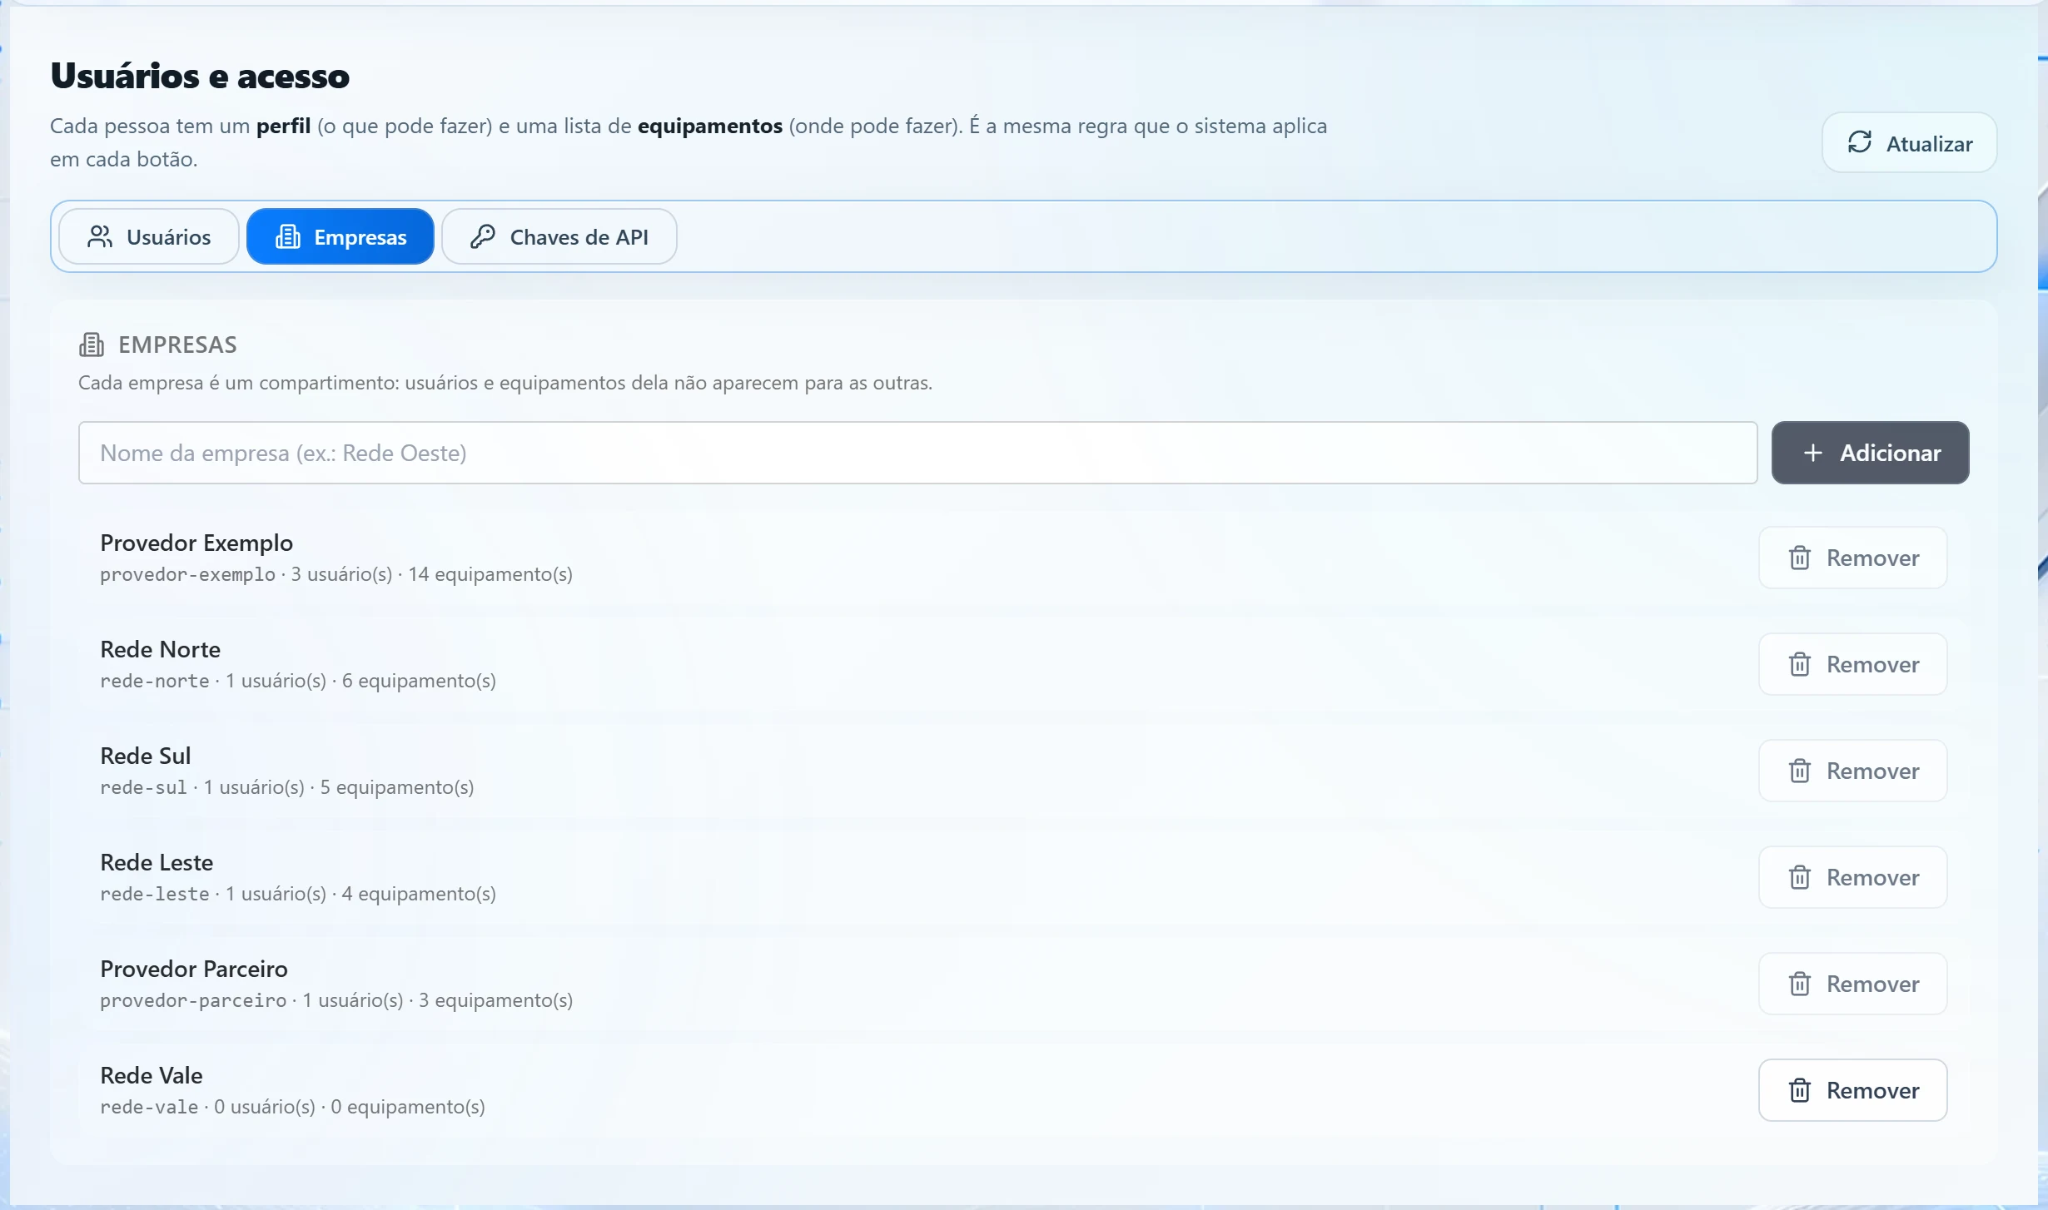Select the Provedor Parceiro company name
2048x1210 pixels.
tap(193, 969)
